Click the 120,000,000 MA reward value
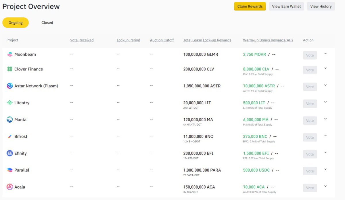The height and width of the screenshot is (200, 345). coord(198,119)
